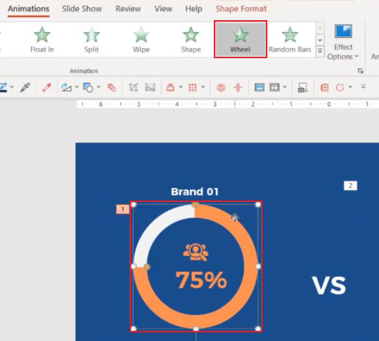Image resolution: width=379 pixels, height=341 pixels.
Task: Open the Review tab
Action: [x=128, y=9]
